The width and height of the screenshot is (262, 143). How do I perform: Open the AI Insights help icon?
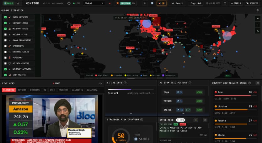125,83
